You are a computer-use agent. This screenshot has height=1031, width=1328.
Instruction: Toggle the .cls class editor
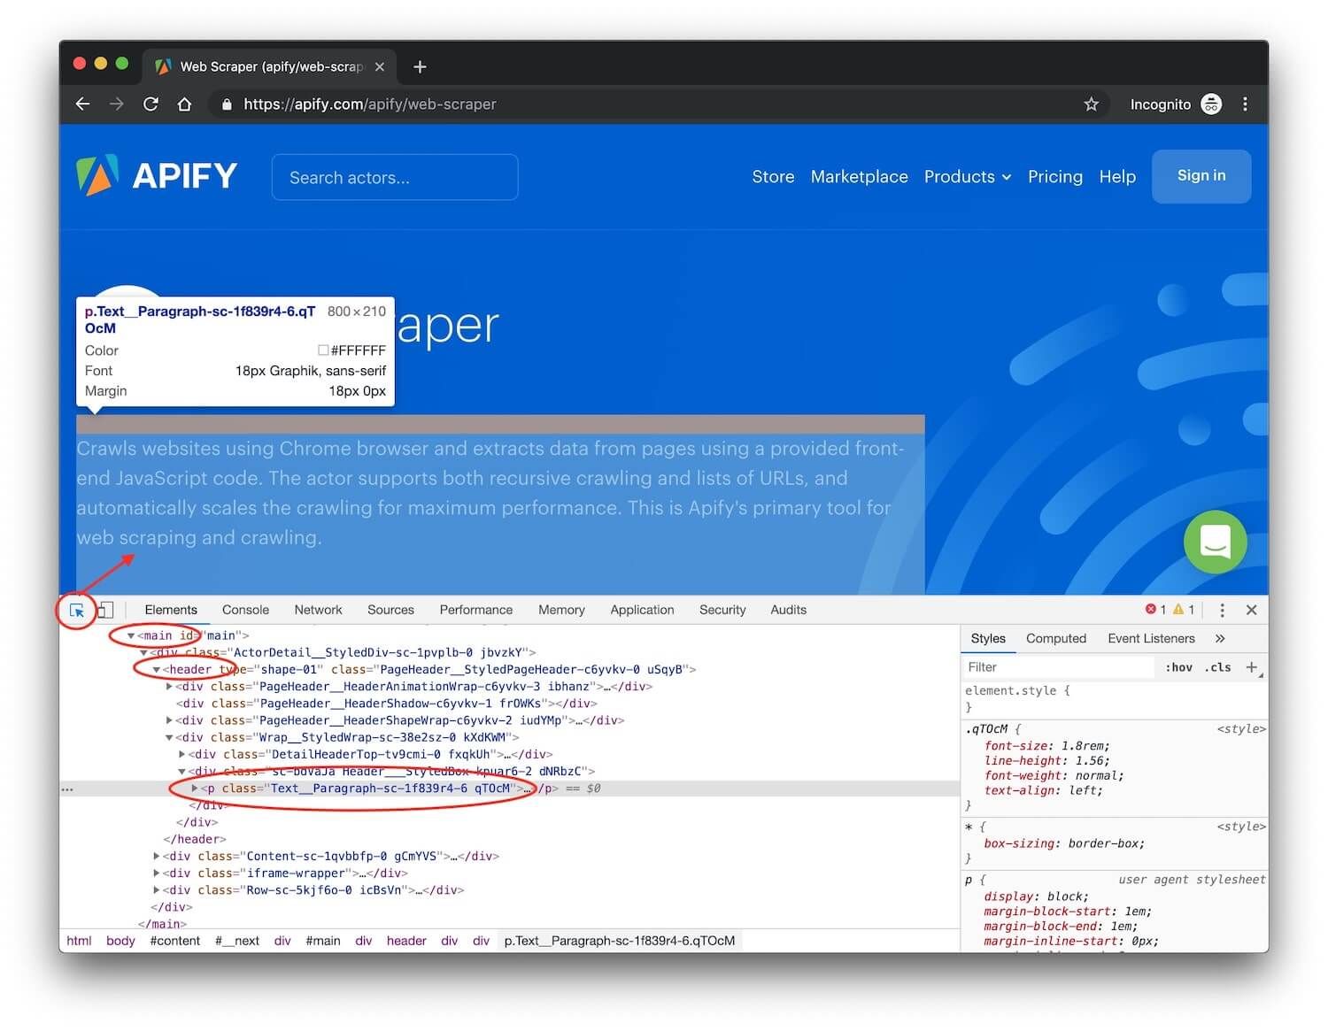pyautogui.click(x=1218, y=667)
